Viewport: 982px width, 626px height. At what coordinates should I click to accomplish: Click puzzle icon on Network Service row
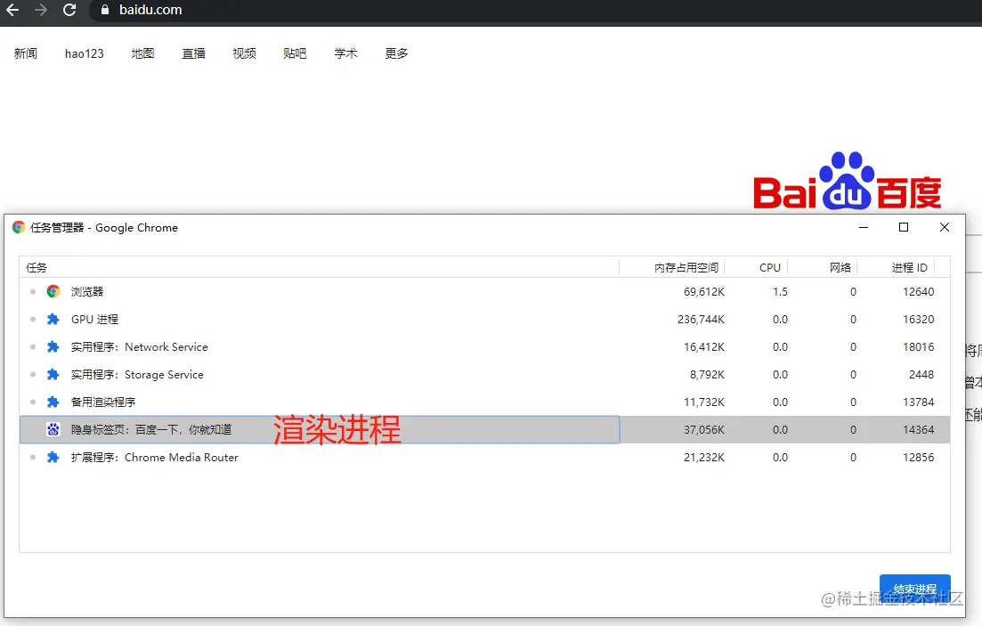[x=53, y=346]
